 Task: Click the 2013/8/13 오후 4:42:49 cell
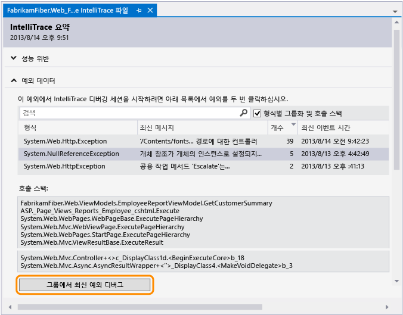335,154
